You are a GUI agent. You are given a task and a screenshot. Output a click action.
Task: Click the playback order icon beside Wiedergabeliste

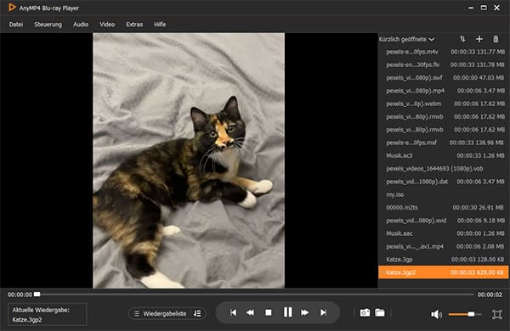pyautogui.click(x=197, y=313)
